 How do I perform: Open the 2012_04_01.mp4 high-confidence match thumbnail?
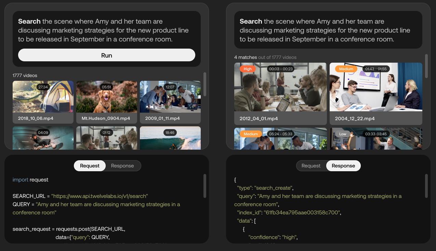pos(281,87)
